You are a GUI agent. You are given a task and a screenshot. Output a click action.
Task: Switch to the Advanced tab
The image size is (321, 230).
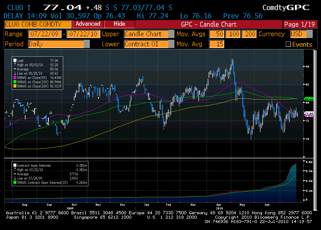tap(88, 24)
